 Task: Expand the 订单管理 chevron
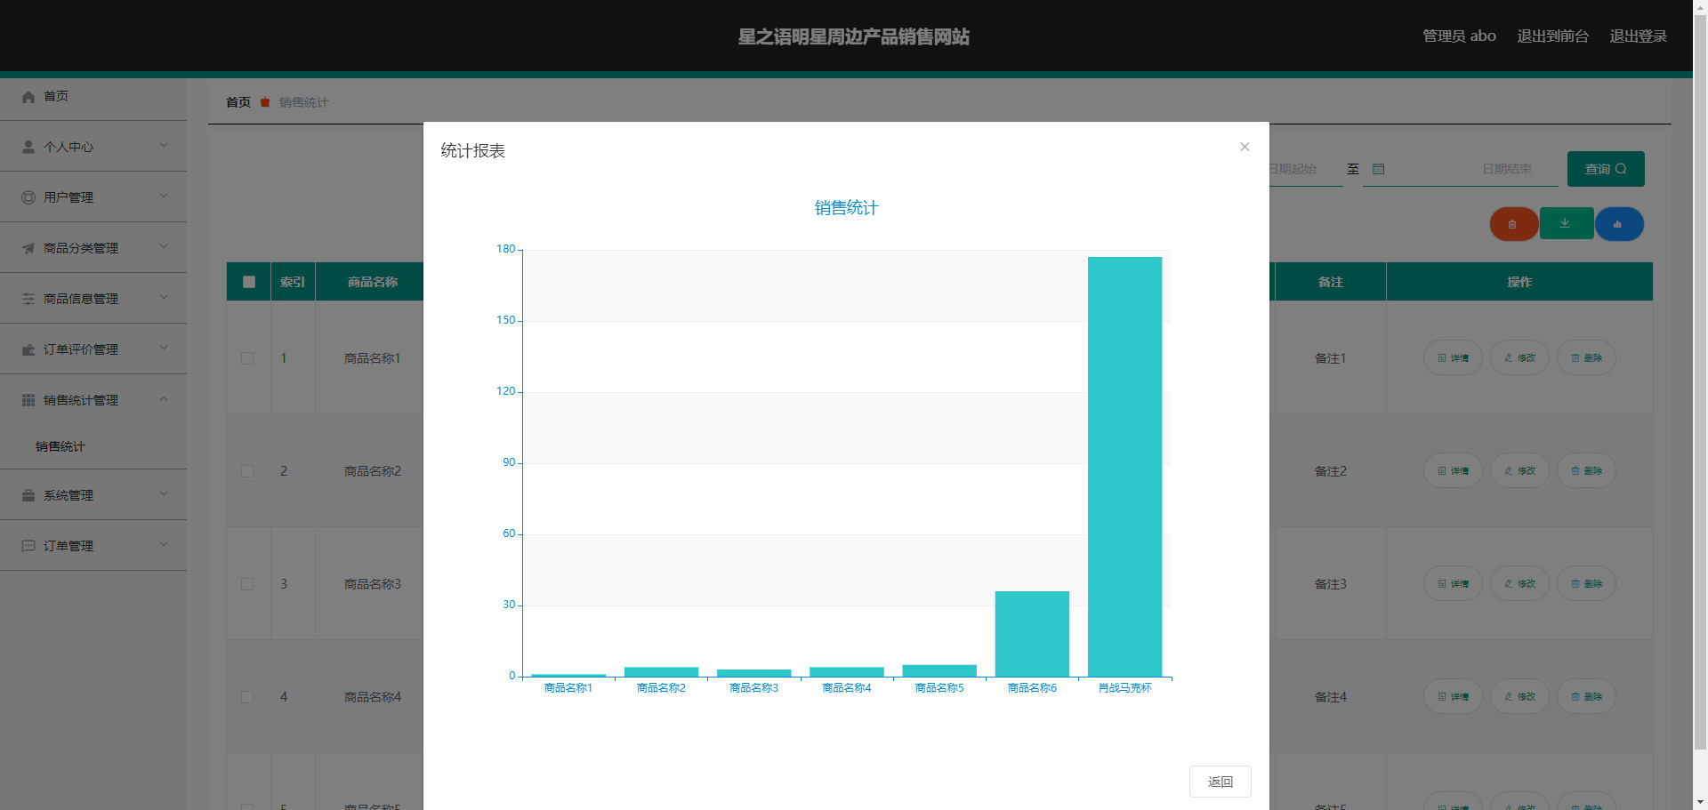164,544
